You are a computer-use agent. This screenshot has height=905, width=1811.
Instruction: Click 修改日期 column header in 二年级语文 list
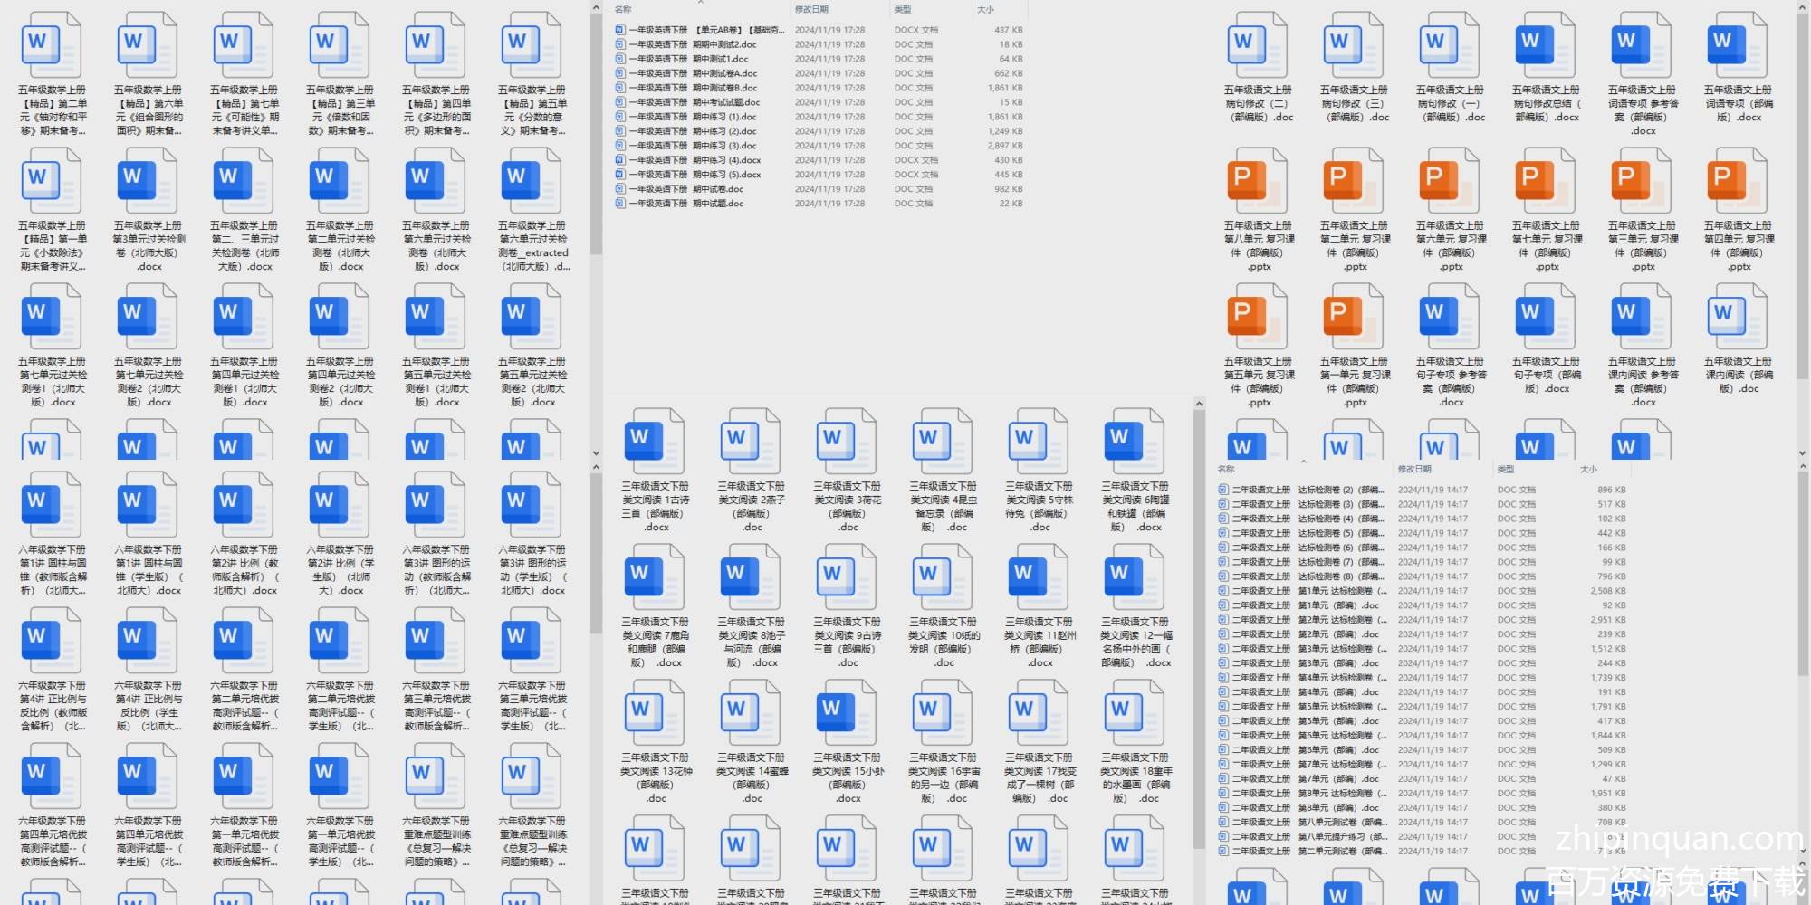coord(1414,469)
